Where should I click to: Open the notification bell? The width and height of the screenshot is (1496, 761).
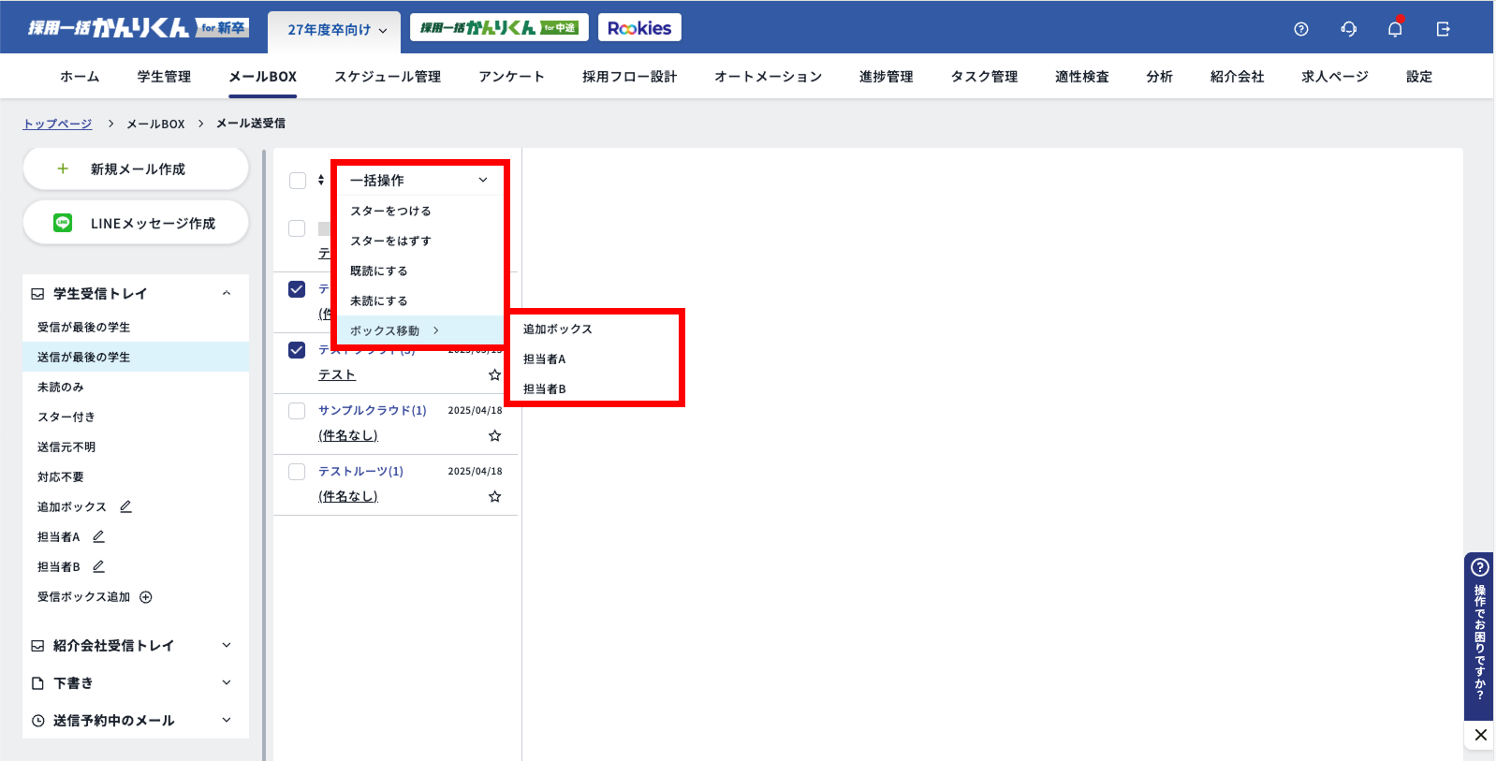click(x=1395, y=29)
